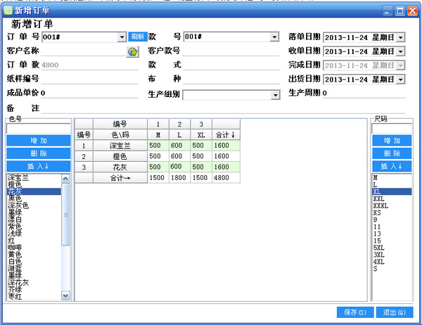The width and height of the screenshot is (422, 325).
Task: Click 插入 button in 色号 panel
Action: click(x=39, y=166)
